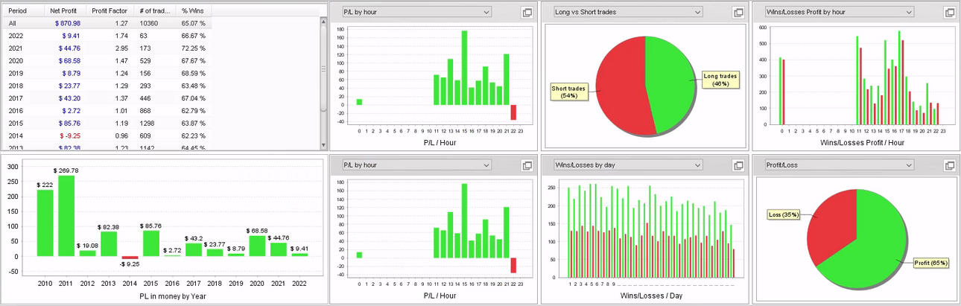Select the 2018 period row
Screen dimensions: 961x306
click(x=108, y=86)
